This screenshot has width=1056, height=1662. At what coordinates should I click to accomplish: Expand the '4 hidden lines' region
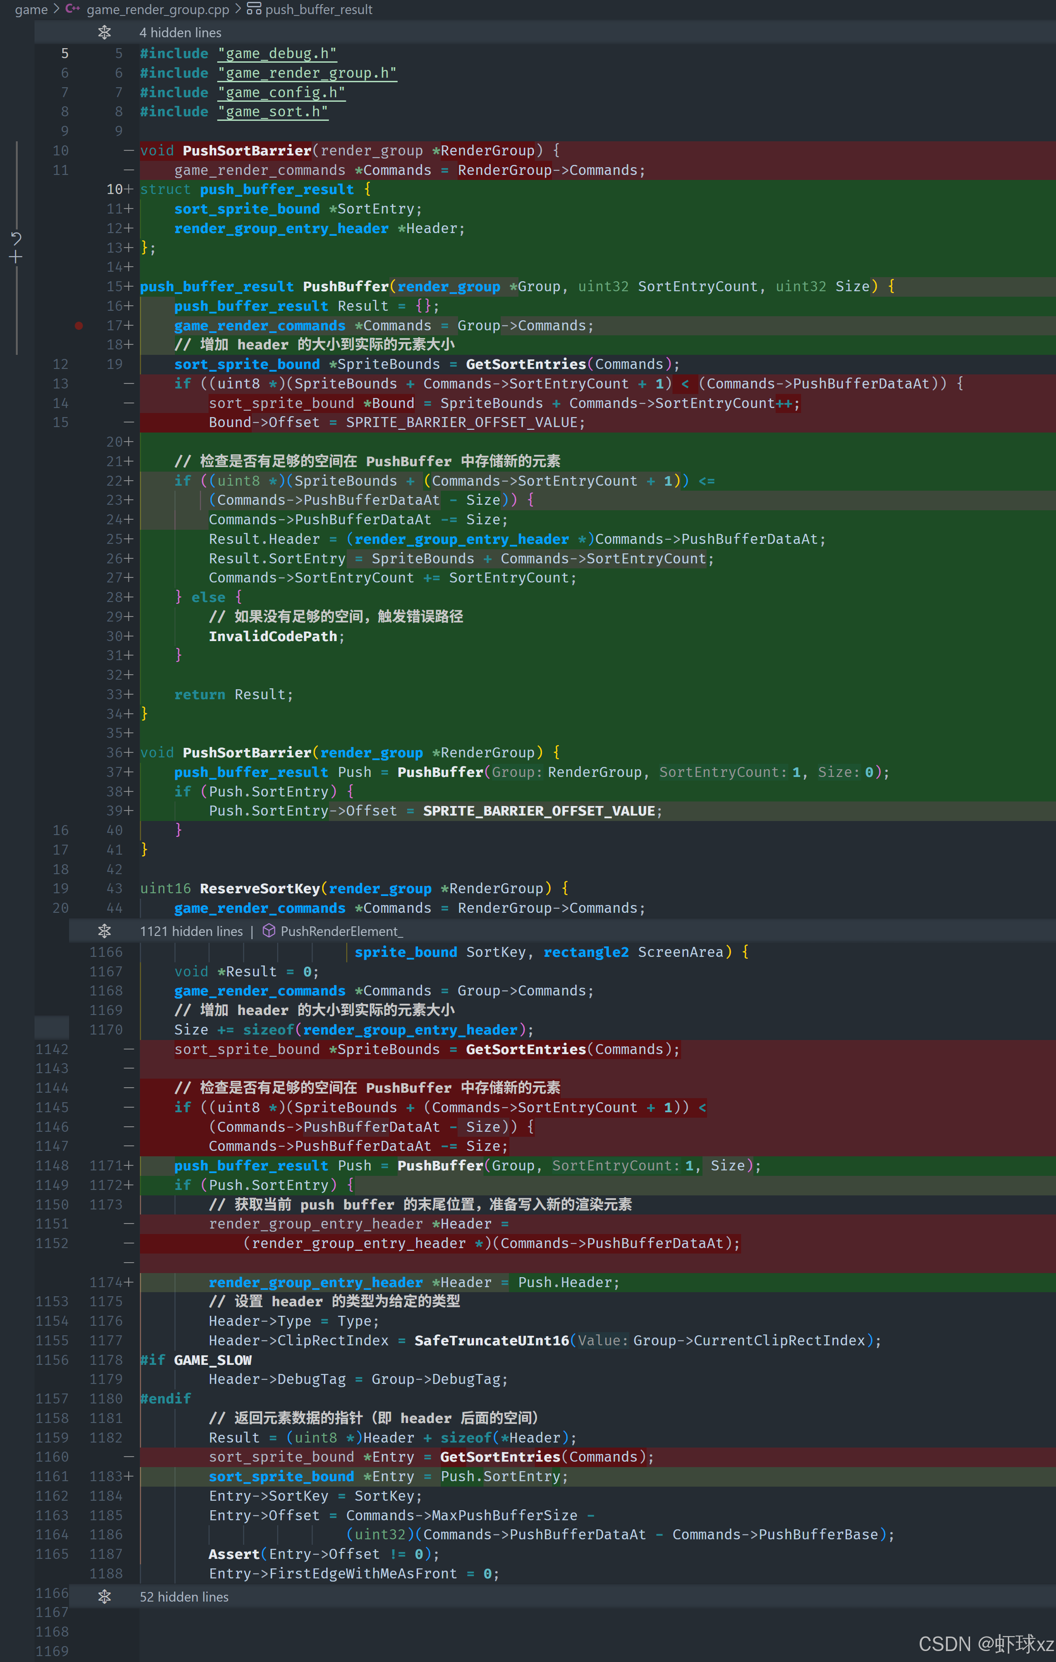click(x=180, y=32)
